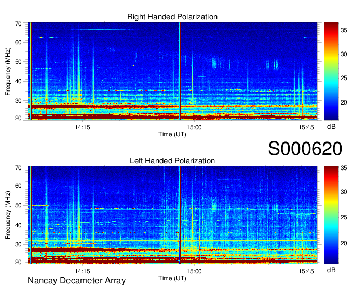Image resolution: width=353 pixels, height=287 pixels.
Task: Click the 25 value on upper color scale
Action: click(344, 79)
